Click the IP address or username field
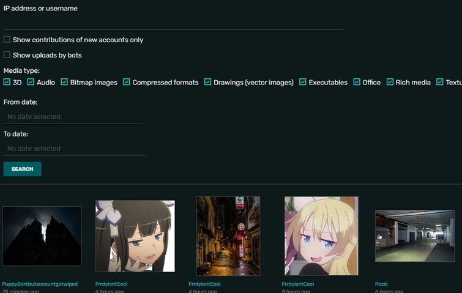Image resolution: width=462 pixels, height=293 pixels. pos(174,22)
